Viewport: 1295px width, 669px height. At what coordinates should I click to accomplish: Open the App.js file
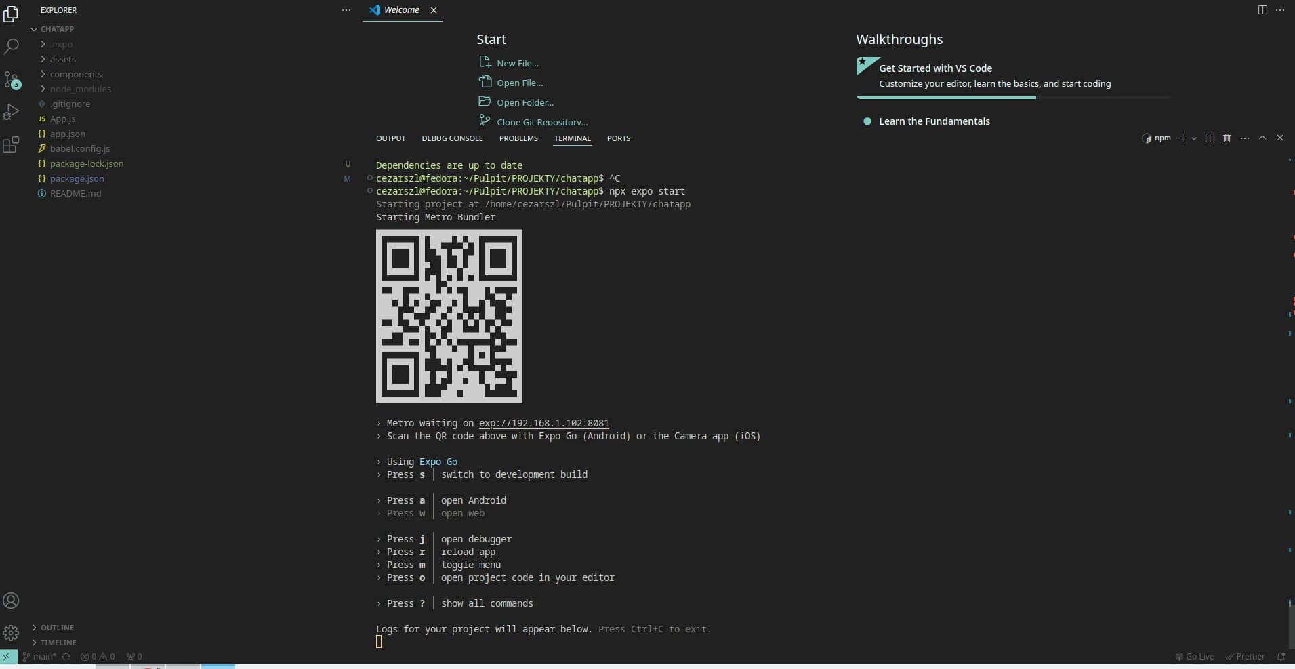(x=62, y=119)
